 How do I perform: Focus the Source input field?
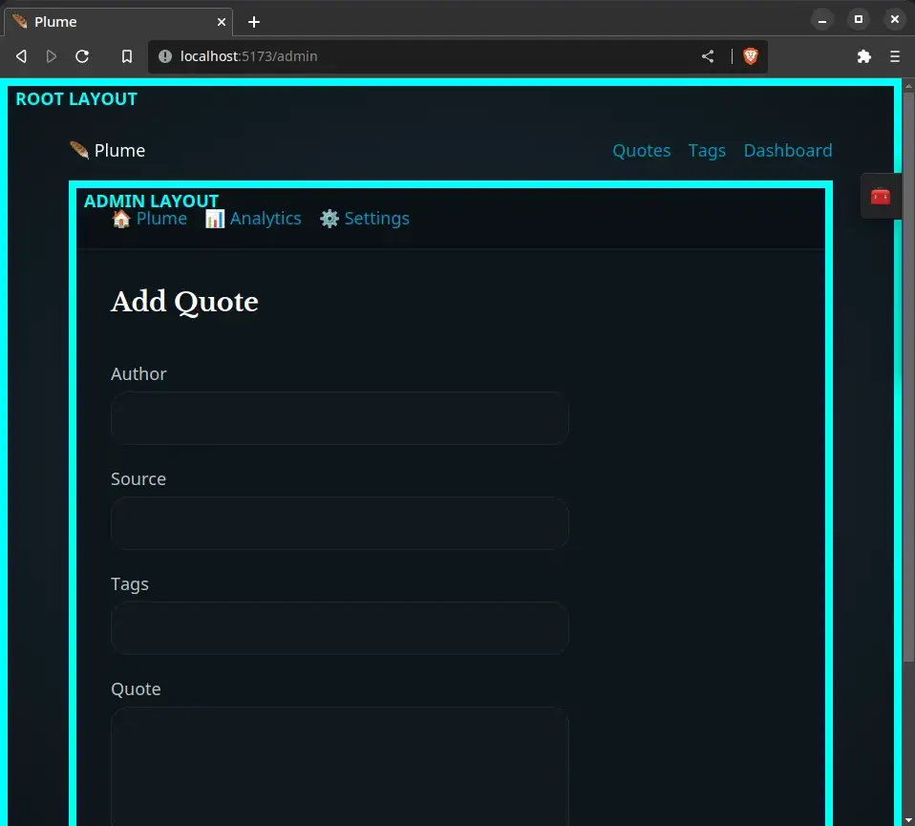pos(340,523)
